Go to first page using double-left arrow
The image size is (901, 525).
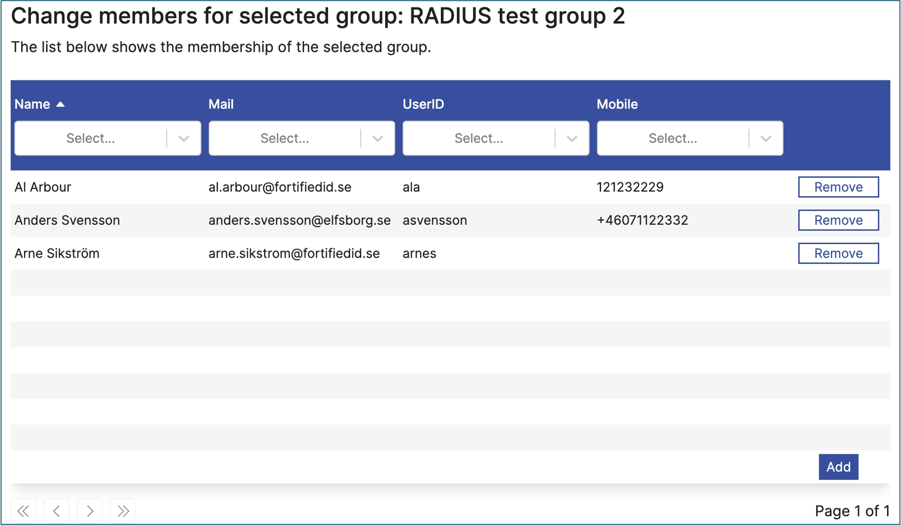pyautogui.click(x=23, y=510)
